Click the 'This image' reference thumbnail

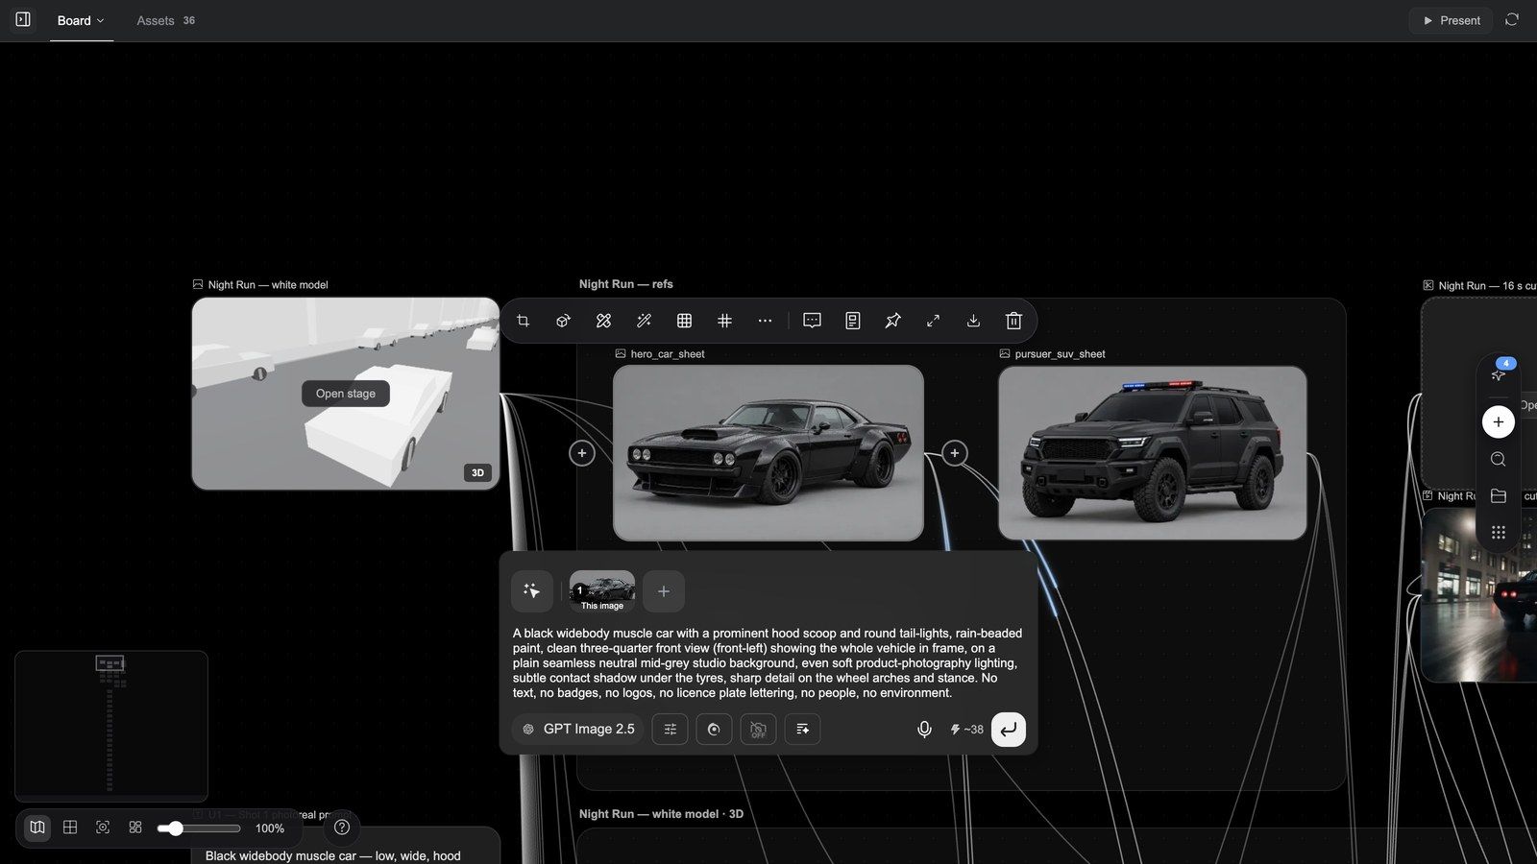click(x=602, y=591)
